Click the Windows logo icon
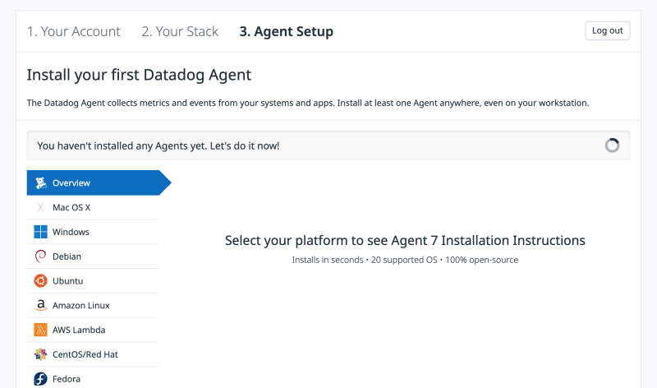657x388 pixels. [40, 232]
